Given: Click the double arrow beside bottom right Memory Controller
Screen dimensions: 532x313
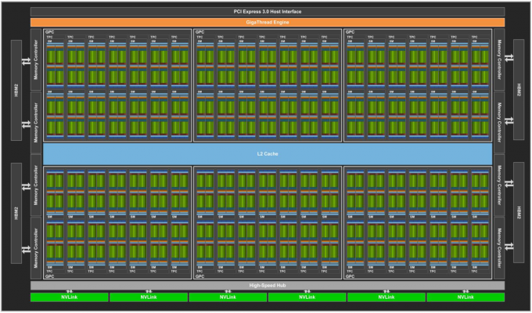Looking at the screenshot, I should click(x=509, y=246).
